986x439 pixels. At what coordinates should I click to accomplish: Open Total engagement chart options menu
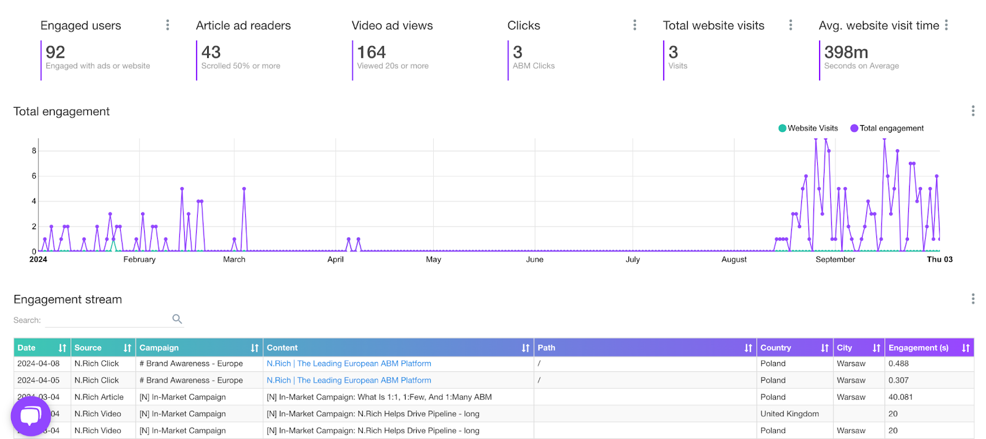tap(973, 111)
